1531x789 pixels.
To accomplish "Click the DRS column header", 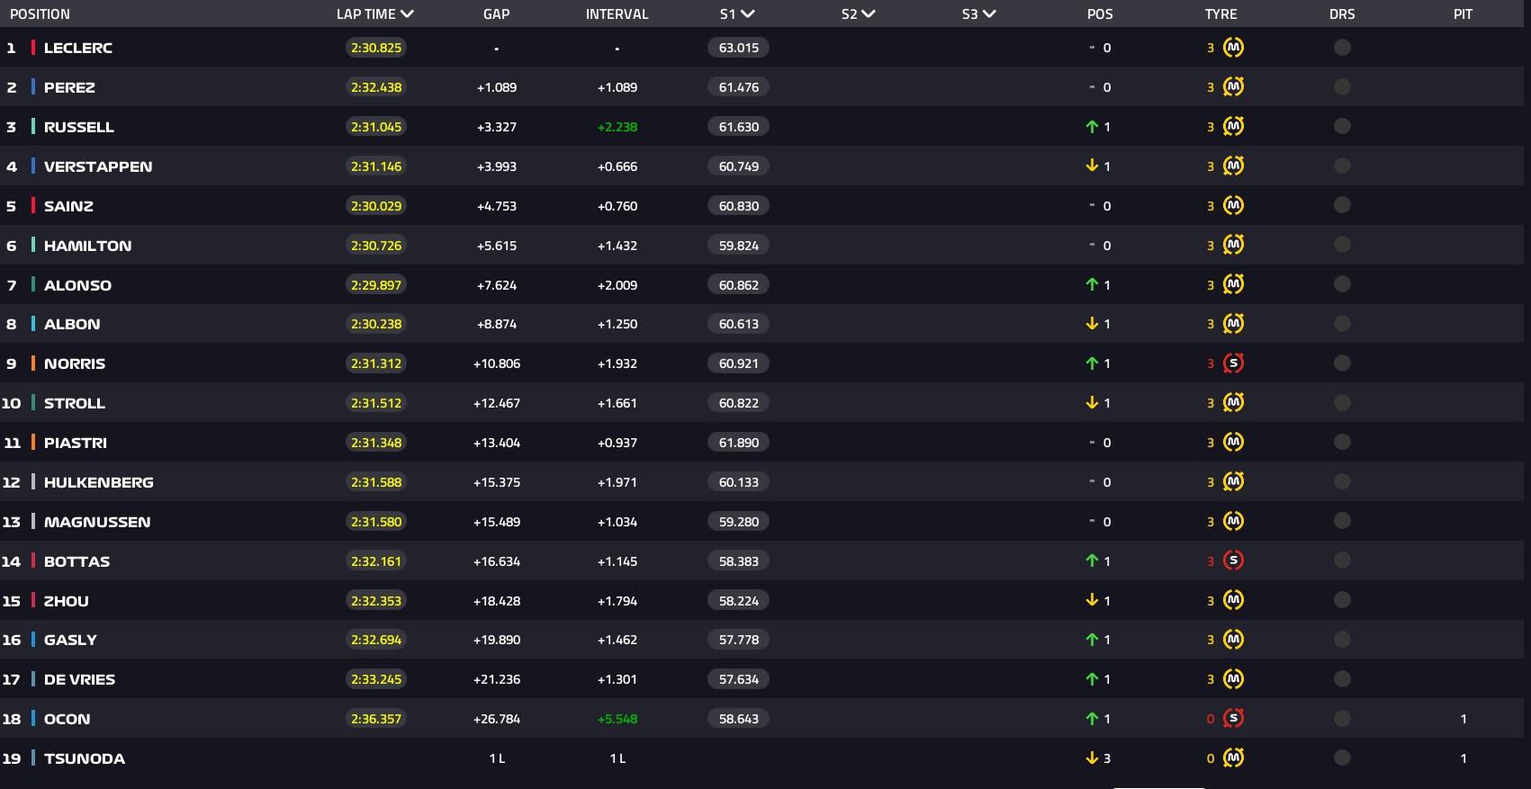I will (1342, 14).
